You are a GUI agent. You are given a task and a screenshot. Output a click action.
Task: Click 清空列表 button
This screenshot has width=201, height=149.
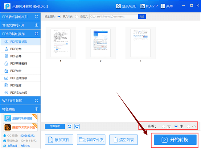pyautogui.click(x=123, y=140)
